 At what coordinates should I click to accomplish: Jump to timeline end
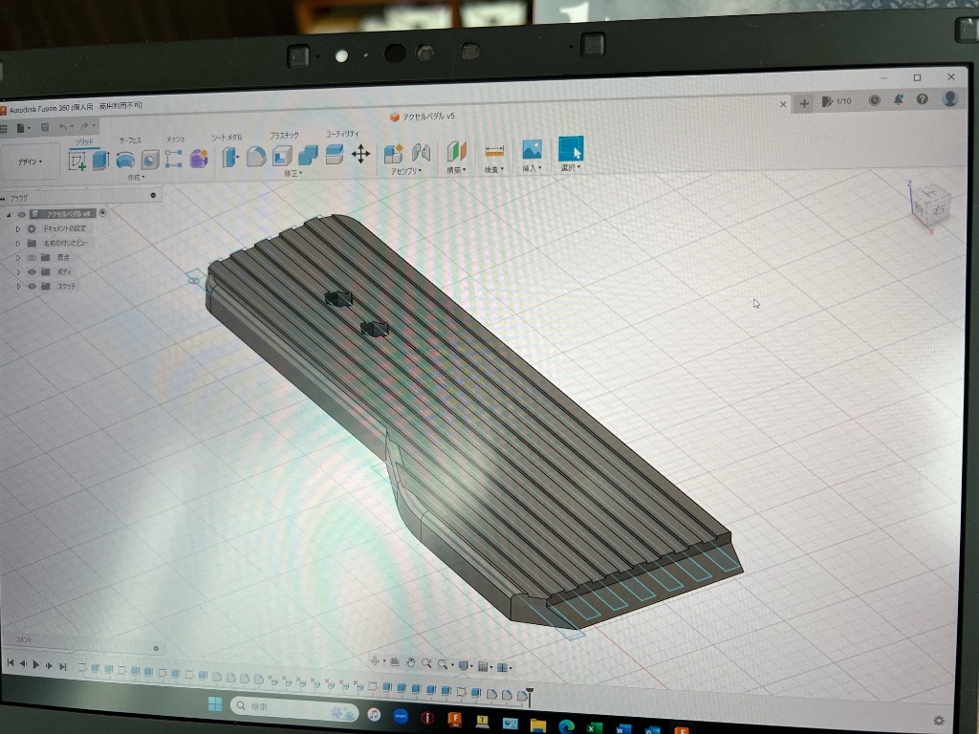tap(62, 667)
